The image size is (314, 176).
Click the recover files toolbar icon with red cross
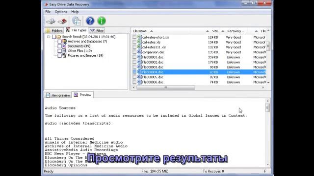click(x=62, y=21)
